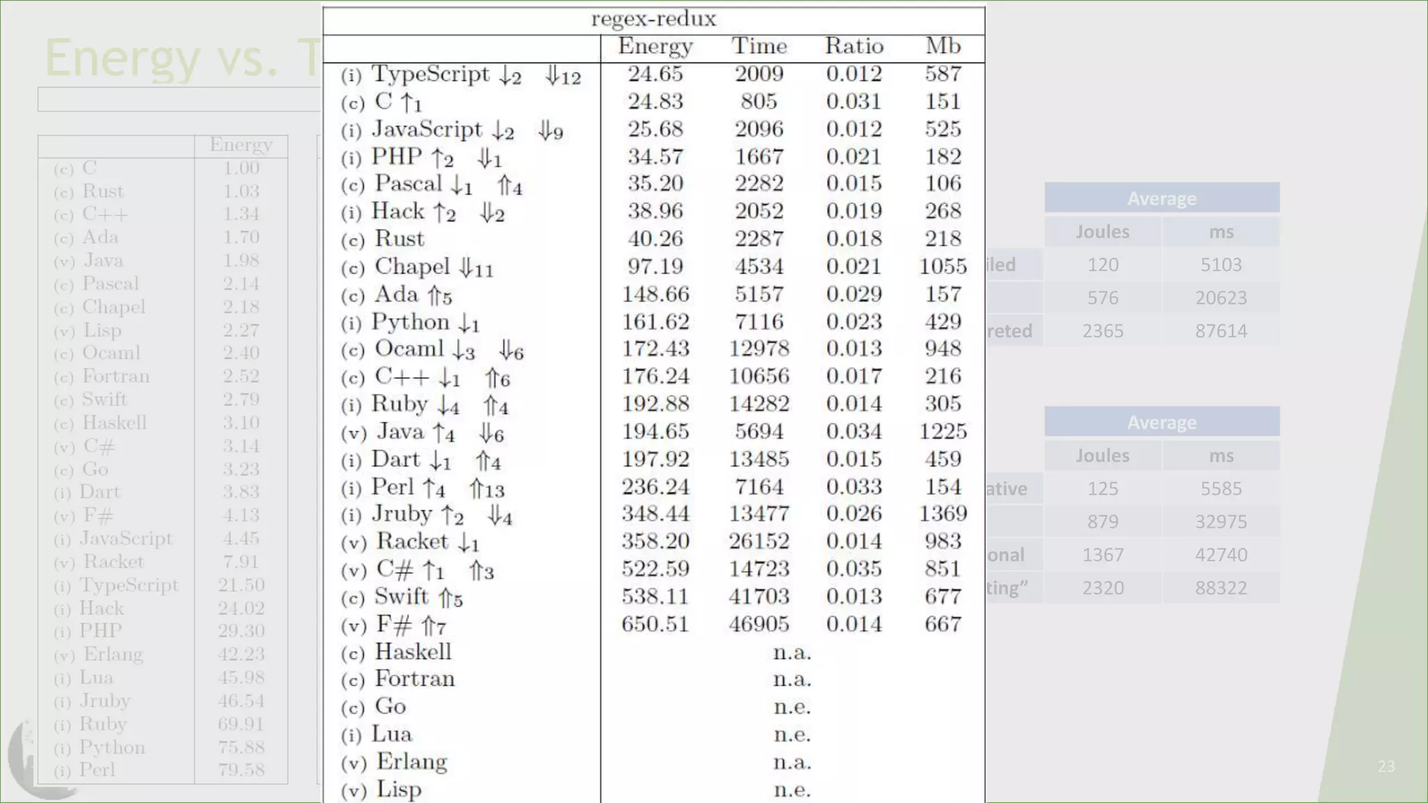Screen dimensions: 1428x803
Task: Select the energy value 40.26
Action: [x=655, y=239]
